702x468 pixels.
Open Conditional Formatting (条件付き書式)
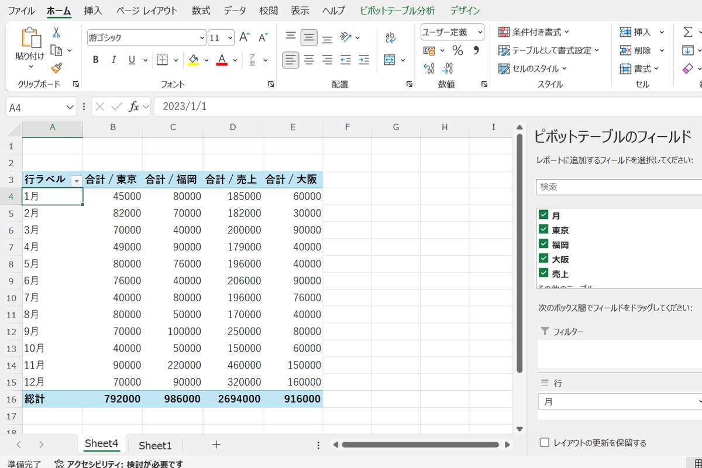(532, 32)
